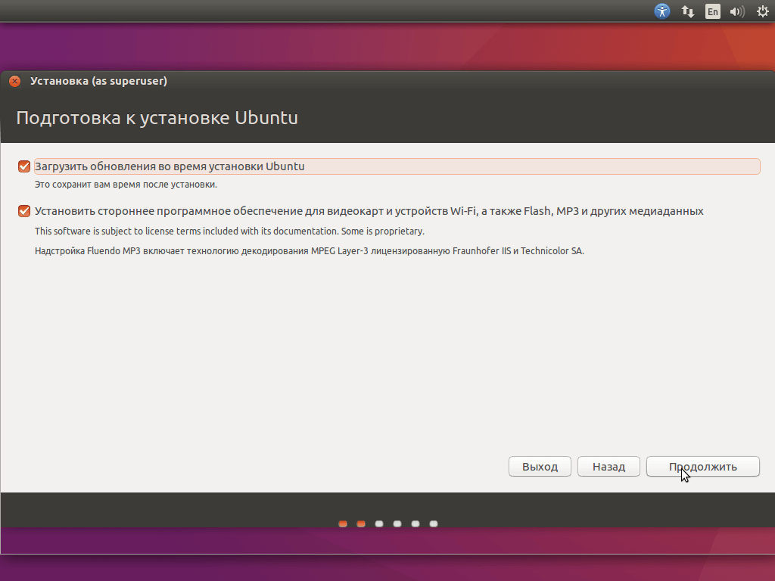Viewport: 775px width, 581px height.
Task: Uncheck Установить стороннее программное обеспечение checkbox
Action: [24, 211]
